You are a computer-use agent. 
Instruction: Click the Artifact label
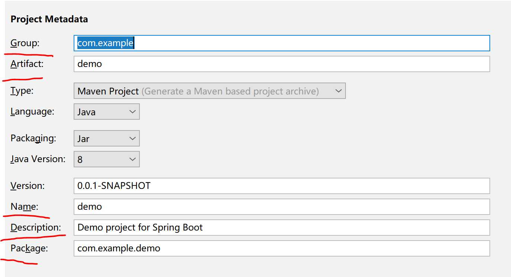click(x=27, y=64)
